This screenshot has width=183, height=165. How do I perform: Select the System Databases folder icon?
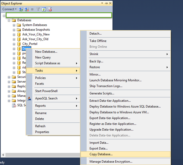click(x=19, y=25)
